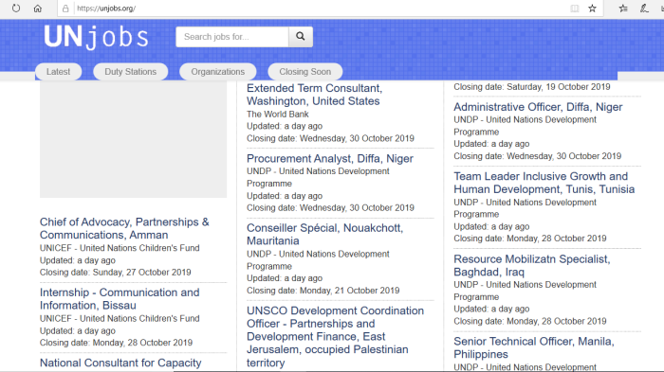Click UNDP text under Resource Mobilizatn Specialist
Viewport: 664px width, 372px height.
point(526,291)
